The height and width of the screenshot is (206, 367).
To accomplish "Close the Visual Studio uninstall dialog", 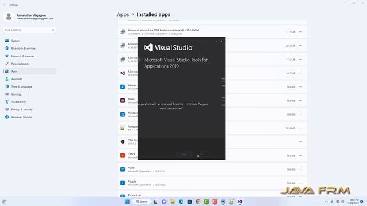I will (x=221, y=41).
